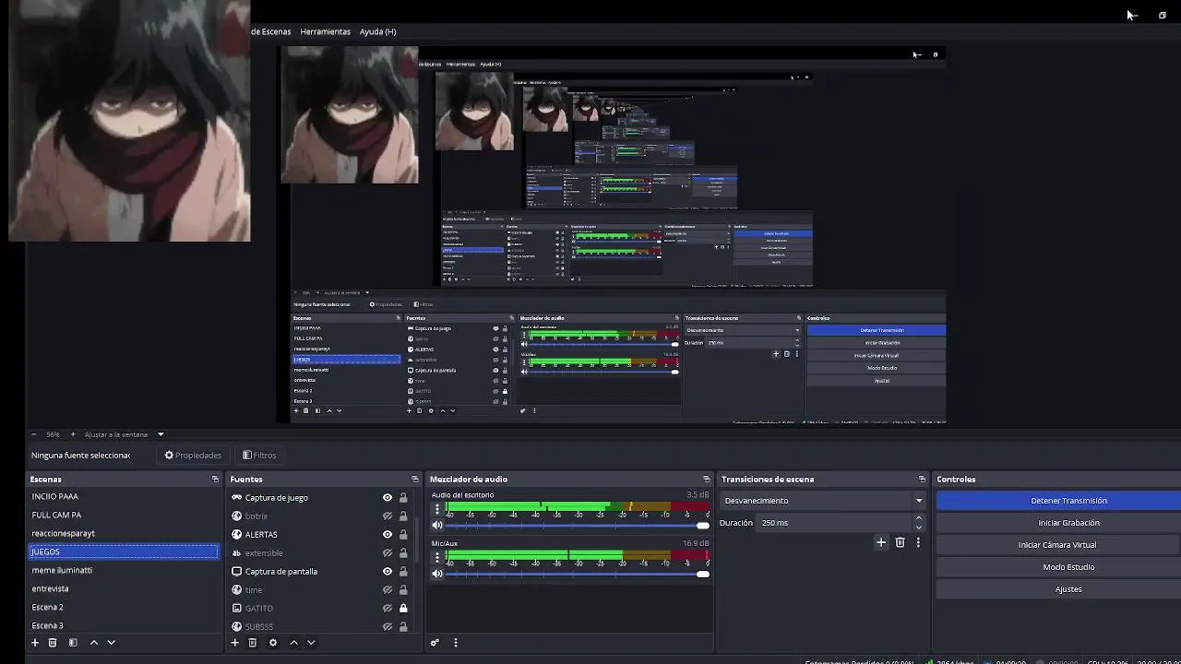The width and height of the screenshot is (1181, 664).
Task: Click the monitor icon of Captura de pantalla
Action: [x=237, y=571]
